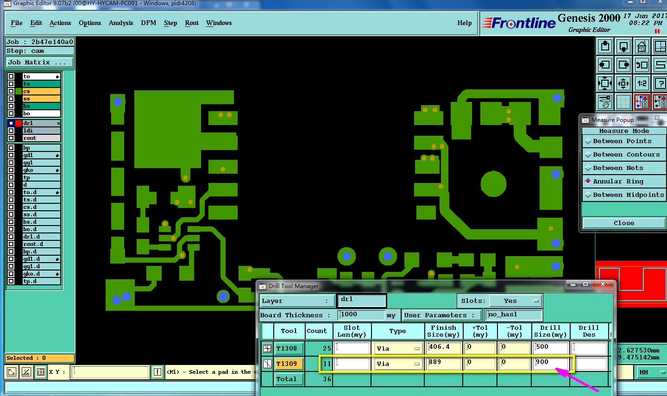Click the User Parameters button

click(442, 315)
